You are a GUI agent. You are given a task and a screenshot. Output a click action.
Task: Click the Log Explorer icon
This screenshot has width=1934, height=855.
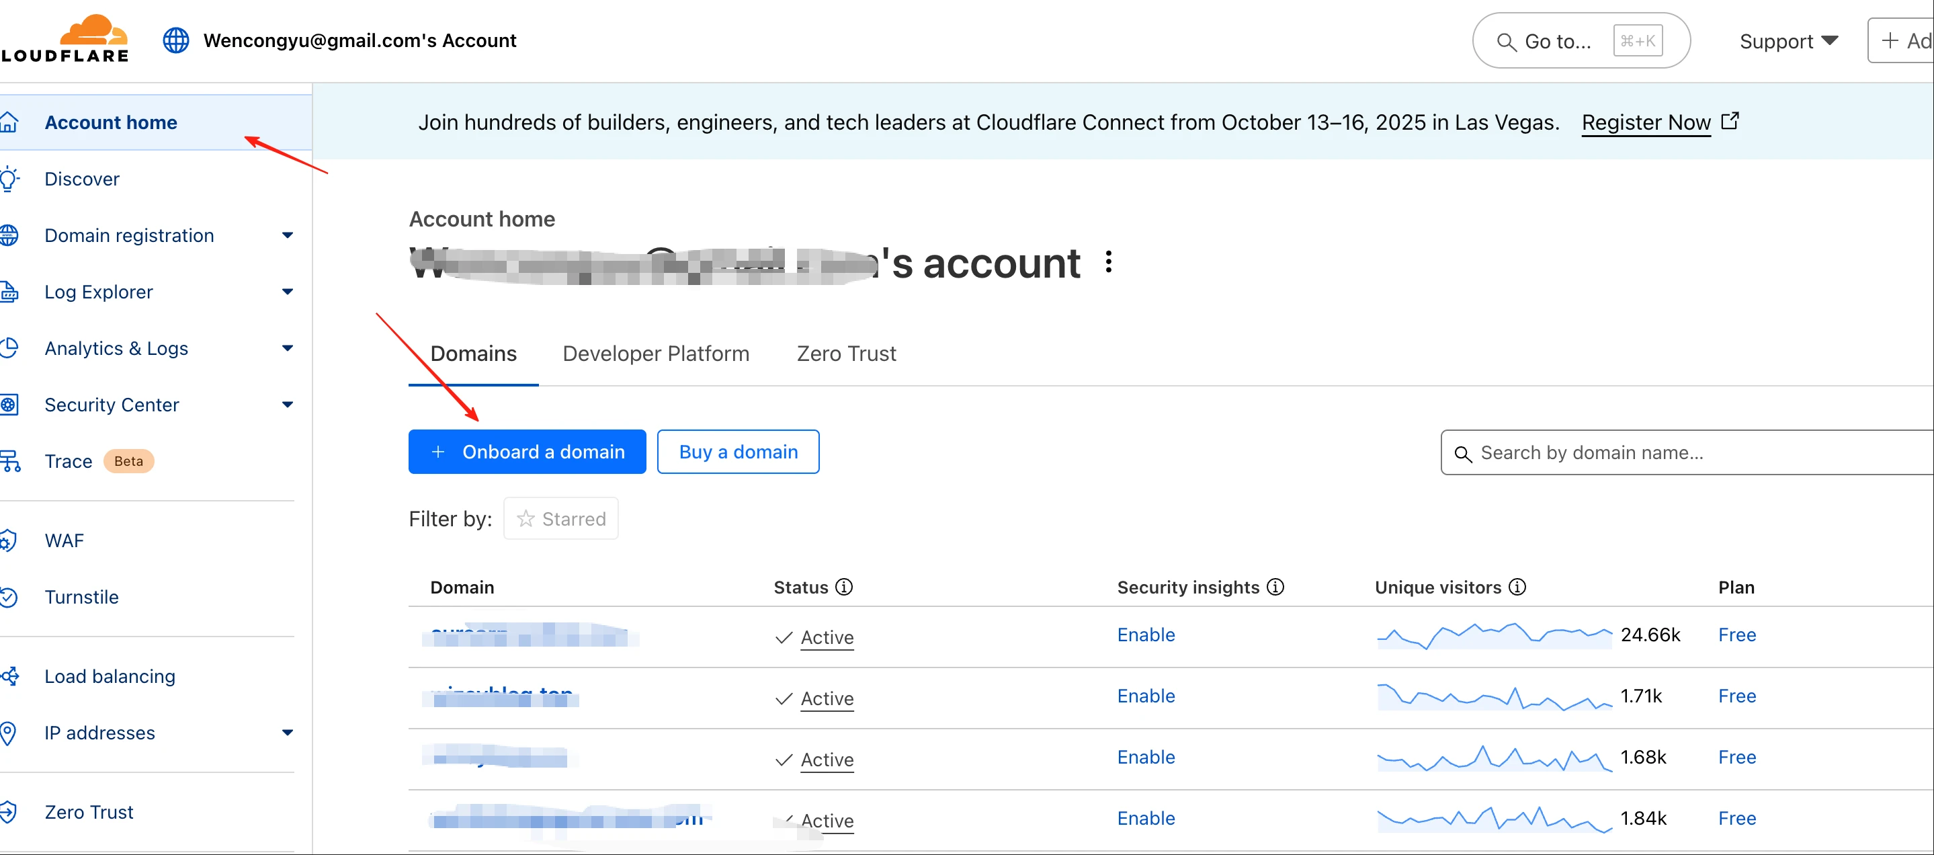coord(9,292)
